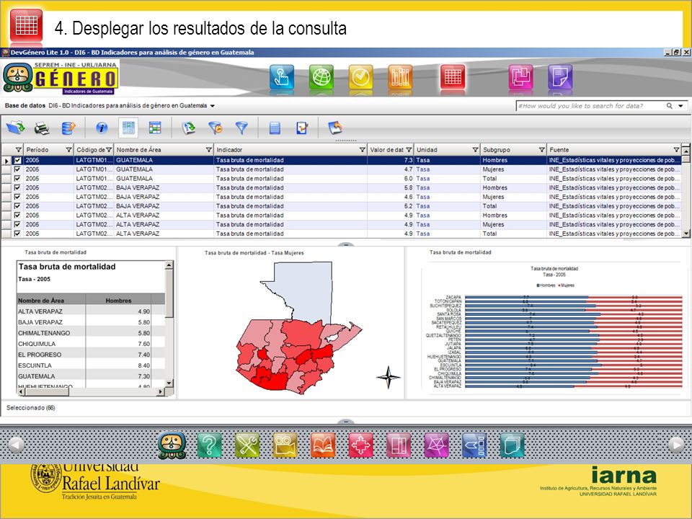Click the magnifier search button
The height and width of the screenshot is (519, 692).
coord(670,106)
